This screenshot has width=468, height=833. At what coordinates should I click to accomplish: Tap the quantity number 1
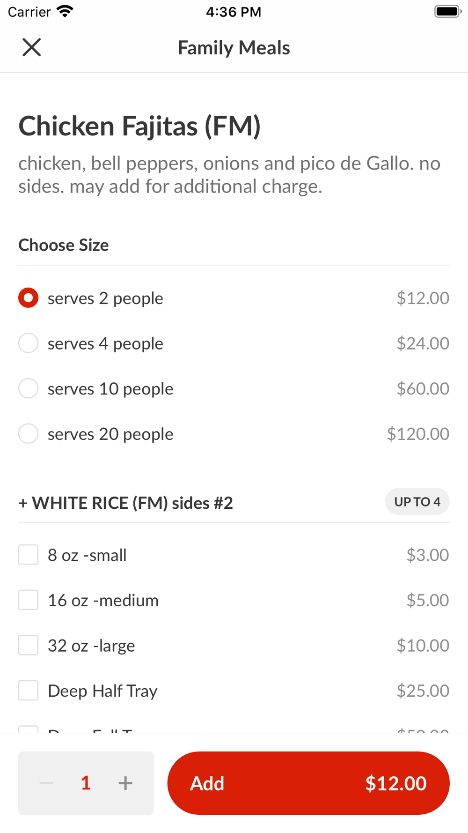coord(86,783)
